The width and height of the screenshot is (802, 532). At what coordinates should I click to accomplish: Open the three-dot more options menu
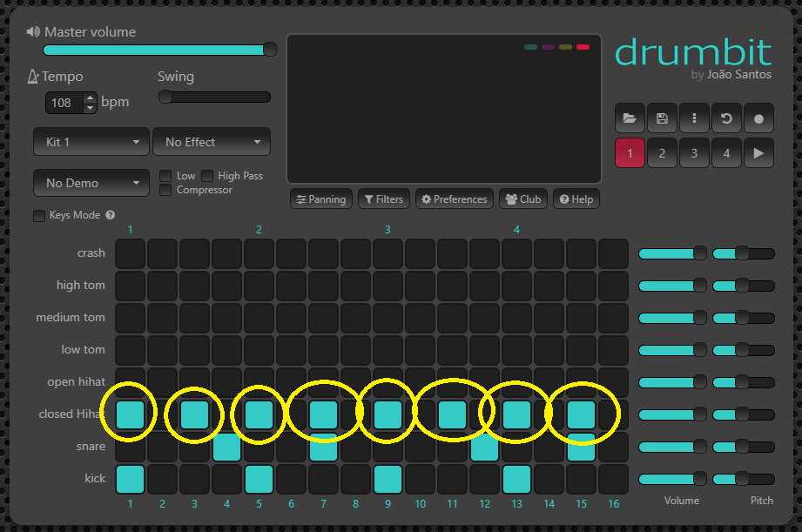click(x=694, y=118)
